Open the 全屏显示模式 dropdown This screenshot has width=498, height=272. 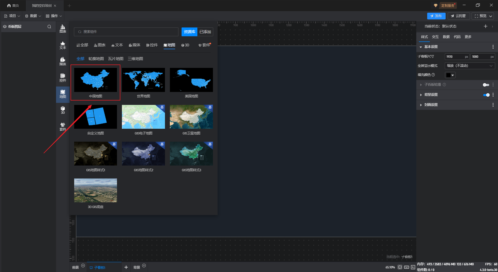click(470, 66)
